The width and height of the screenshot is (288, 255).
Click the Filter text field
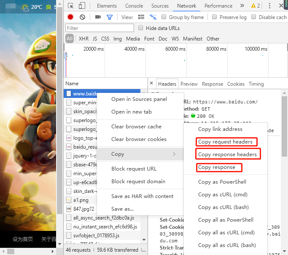[x=100, y=28]
